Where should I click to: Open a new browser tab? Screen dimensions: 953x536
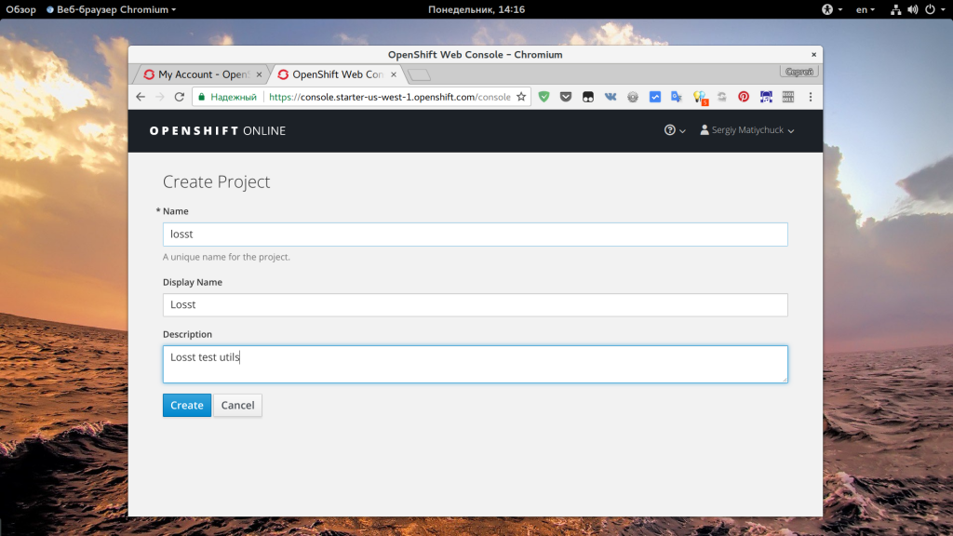pyautogui.click(x=419, y=74)
